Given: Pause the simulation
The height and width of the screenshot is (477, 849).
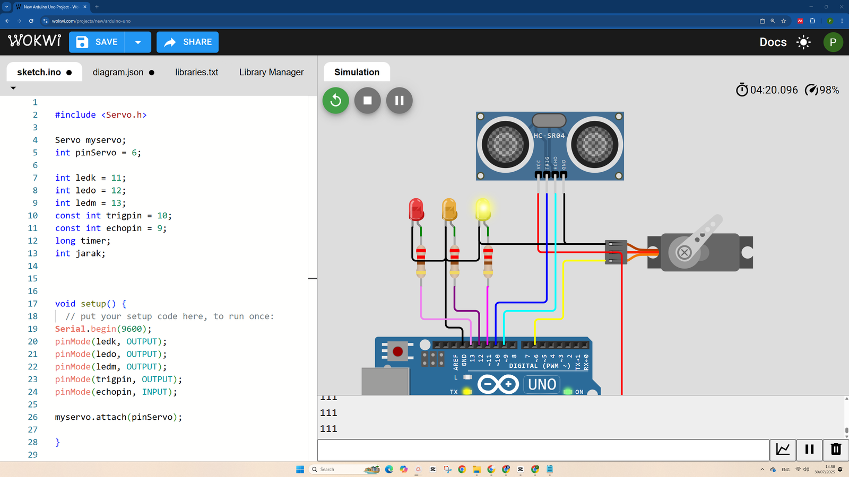Looking at the screenshot, I should click(400, 100).
